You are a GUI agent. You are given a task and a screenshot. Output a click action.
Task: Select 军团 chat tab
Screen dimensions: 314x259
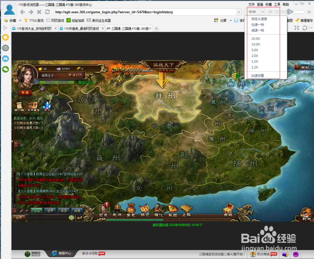64,211
